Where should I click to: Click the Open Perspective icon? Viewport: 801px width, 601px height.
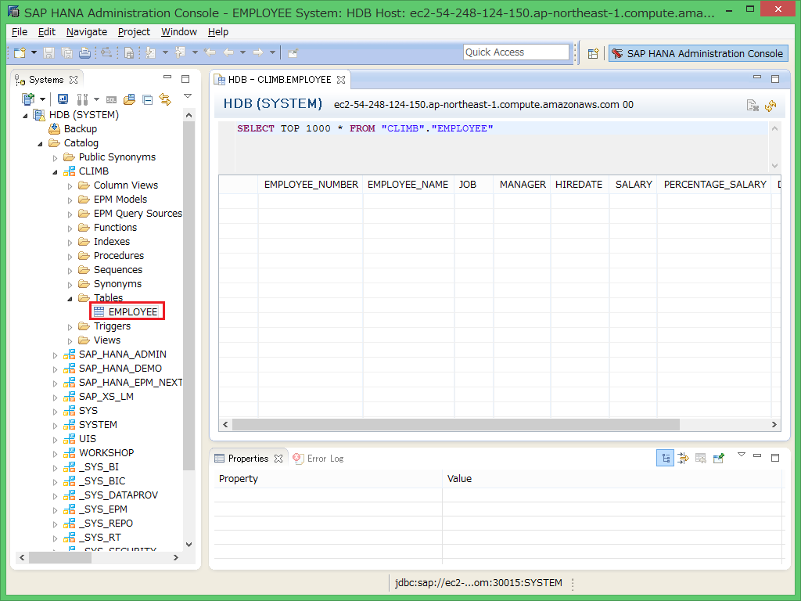[x=593, y=53]
